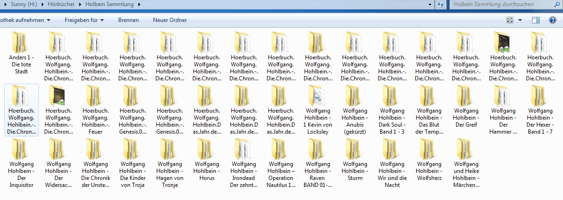563x200 pixels.
Task: Open the '1 Kevin von Locksley' folder
Action: [x=319, y=110]
